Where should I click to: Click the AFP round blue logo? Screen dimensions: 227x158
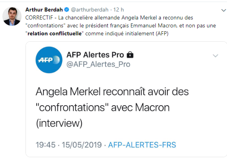[x=49, y=60]
